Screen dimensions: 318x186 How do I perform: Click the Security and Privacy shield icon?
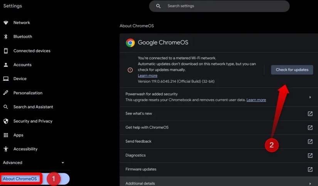point(6,121)
